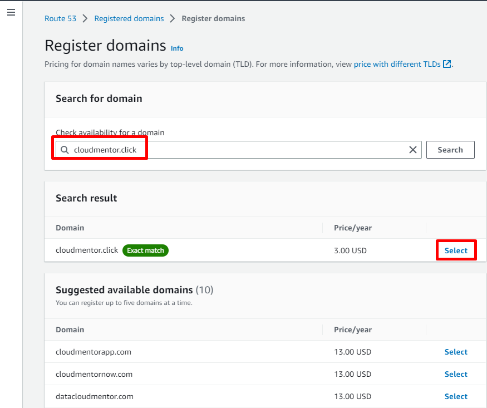Click the external link icon beside TLDs link

[446, 64]
